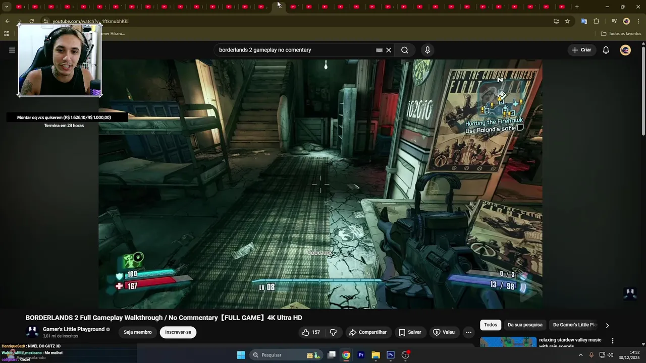646x363 pixels.
Task: Open the relaxing stardew valley music thumbnail
Action: 508,342
